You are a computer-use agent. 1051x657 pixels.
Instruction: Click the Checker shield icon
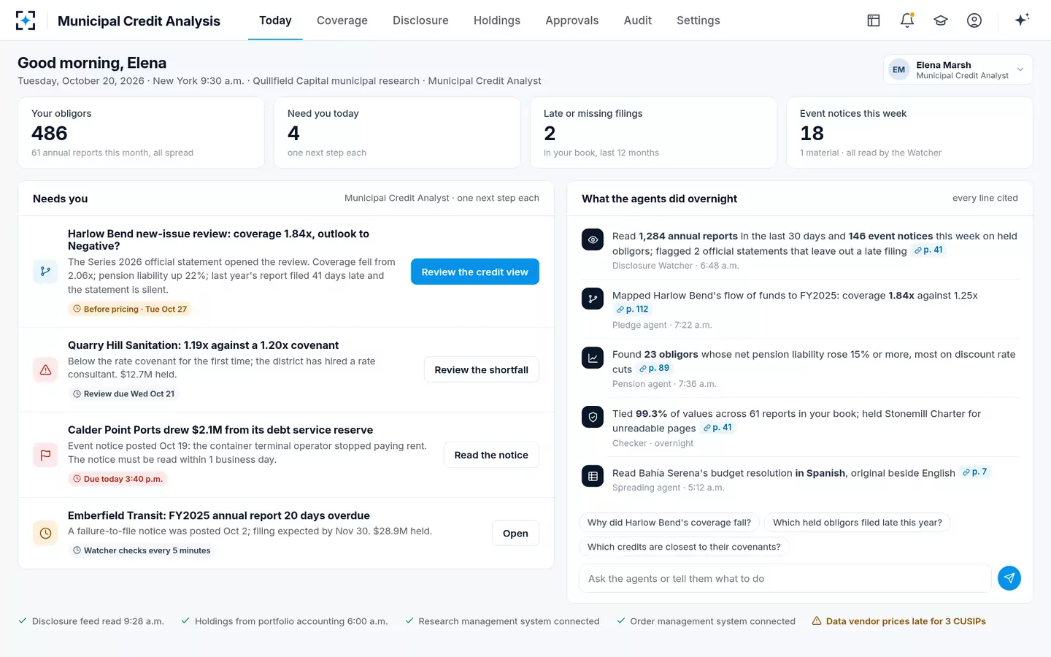[x=593, y=417]
